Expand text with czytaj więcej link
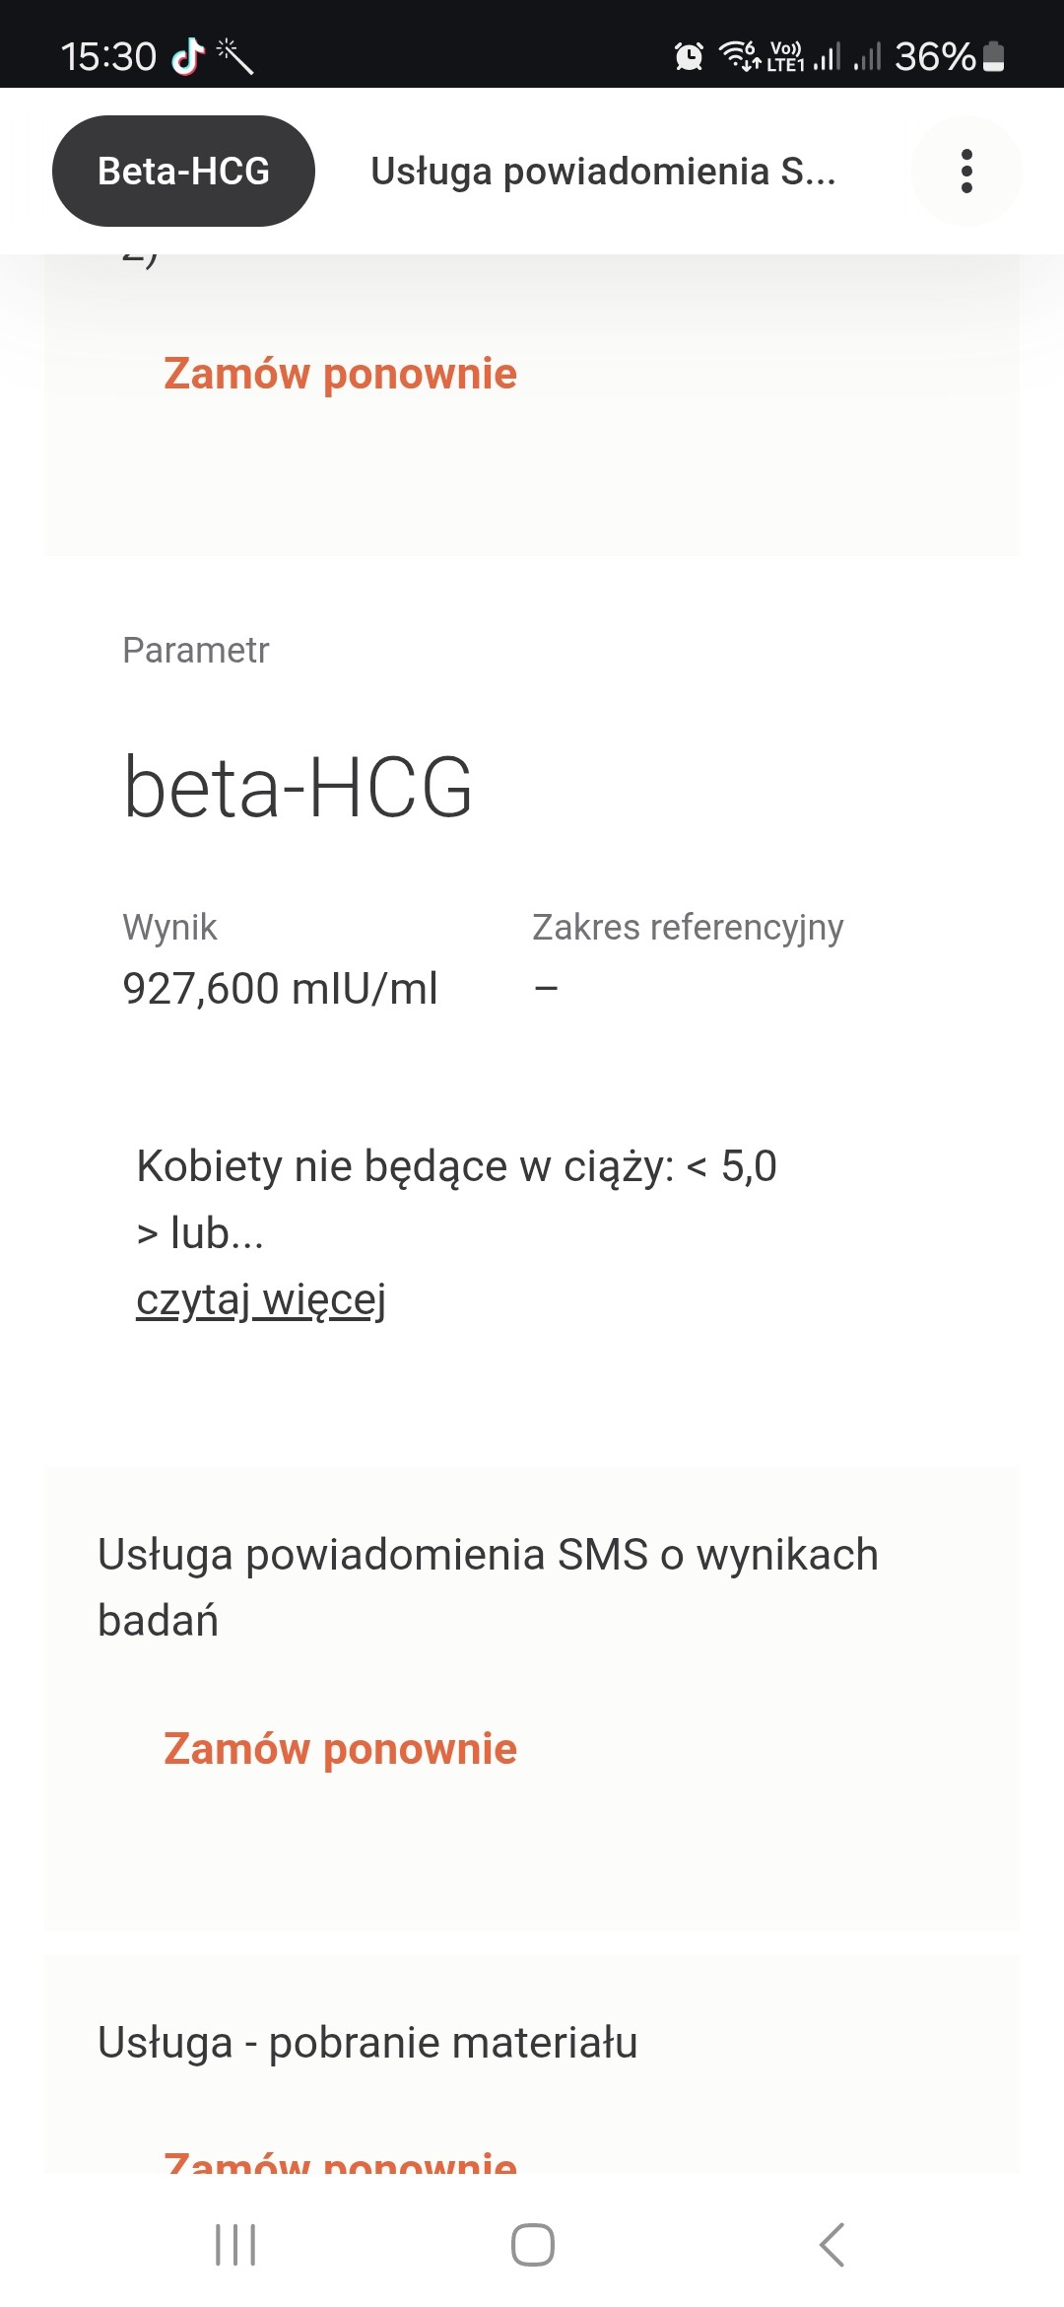Image resolution: width=1064 pixels, height=2307 pixels. tap(261, 1299)
